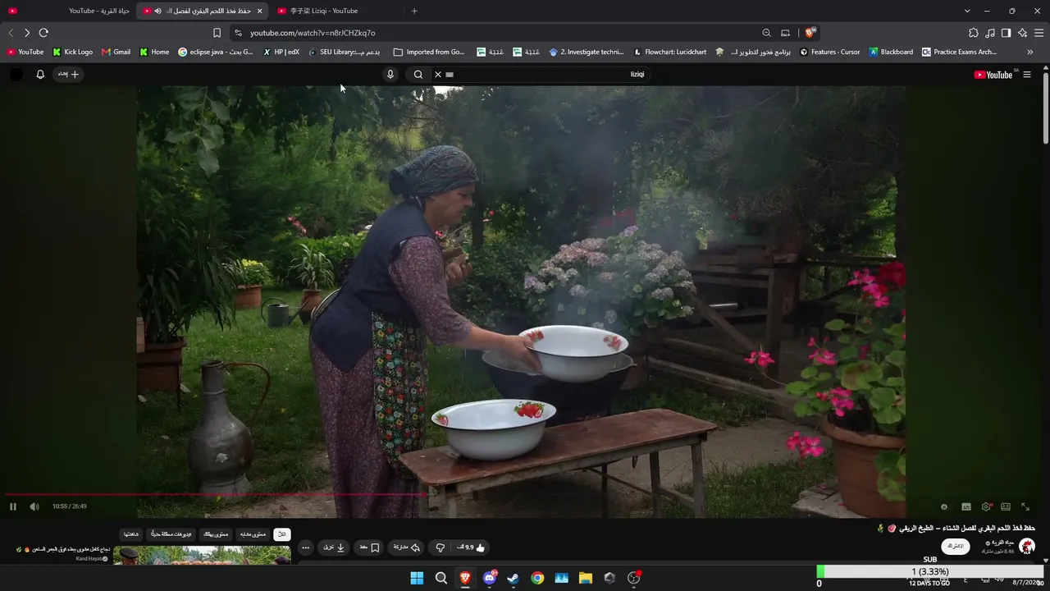Open a new browser tab
Screen dimensions: 1050x591
(x=414, y=11)
